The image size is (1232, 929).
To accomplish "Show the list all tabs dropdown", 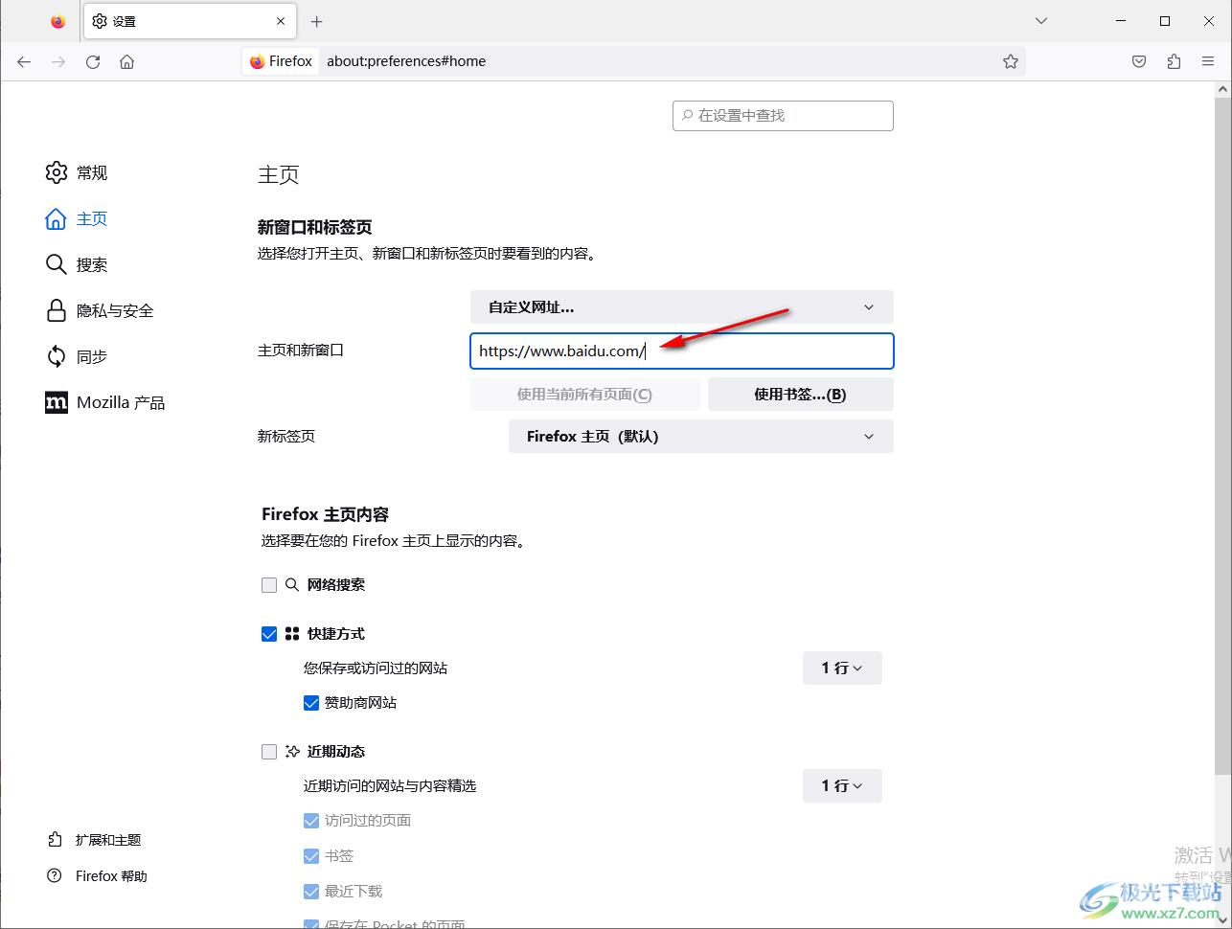I will point(1041,21).
